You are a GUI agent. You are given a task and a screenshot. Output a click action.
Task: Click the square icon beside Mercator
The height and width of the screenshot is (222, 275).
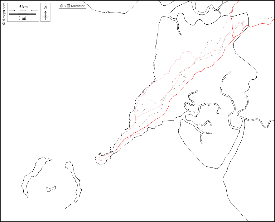tap(68, 6)
